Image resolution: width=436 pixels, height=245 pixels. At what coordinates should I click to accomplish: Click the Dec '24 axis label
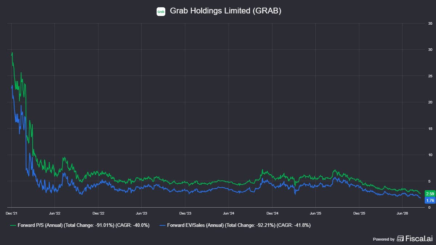click(x=272, y=214)
